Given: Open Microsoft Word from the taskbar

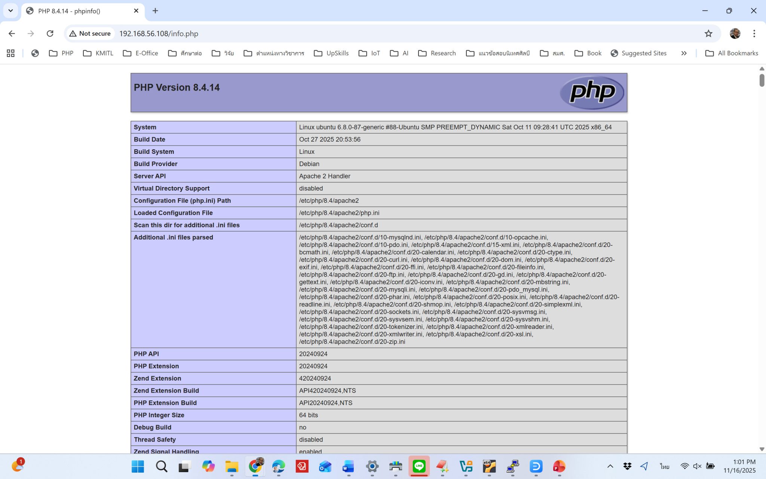Looking at the screenshot, I should pyautogui.click(x=348, y=466).
